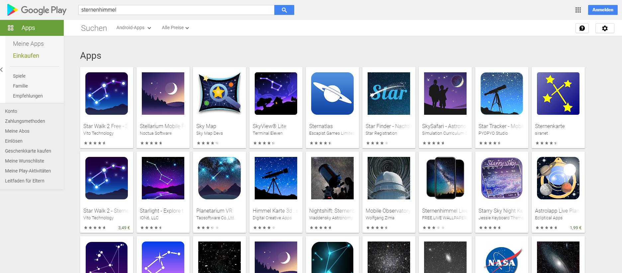Collapse the left sidebar arrow
Viewport: 622px width, 273px height.
[2, 70]
